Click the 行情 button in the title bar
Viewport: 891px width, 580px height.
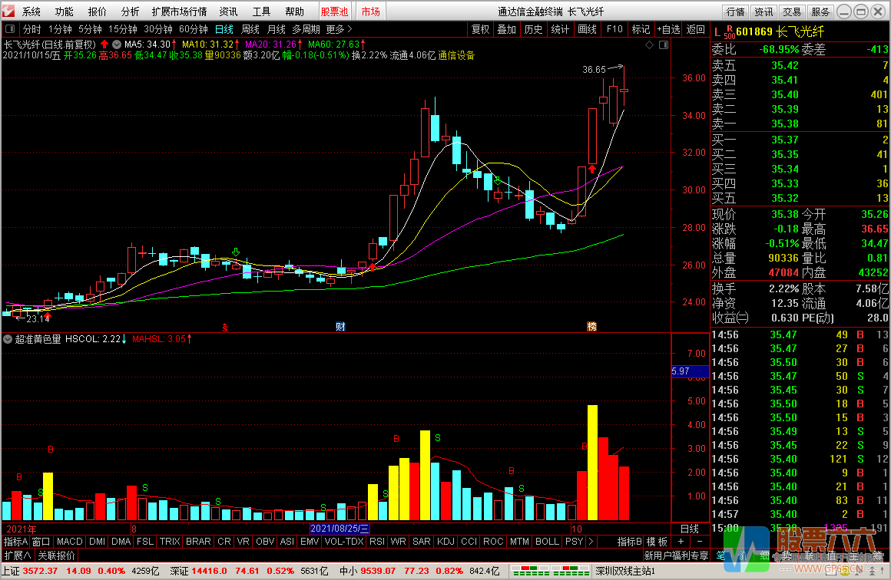point(735,12)
